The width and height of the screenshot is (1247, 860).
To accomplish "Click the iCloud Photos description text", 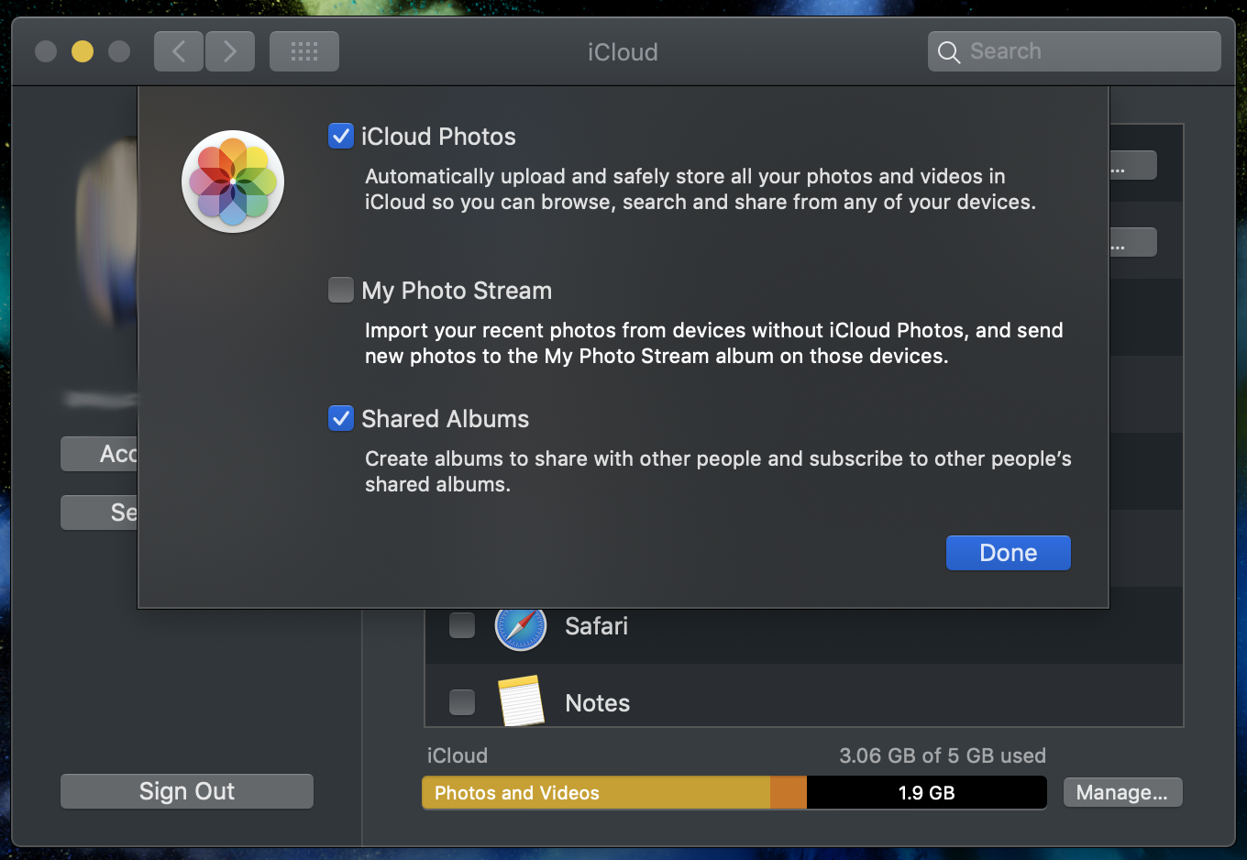I will click(x=701, y=189).
